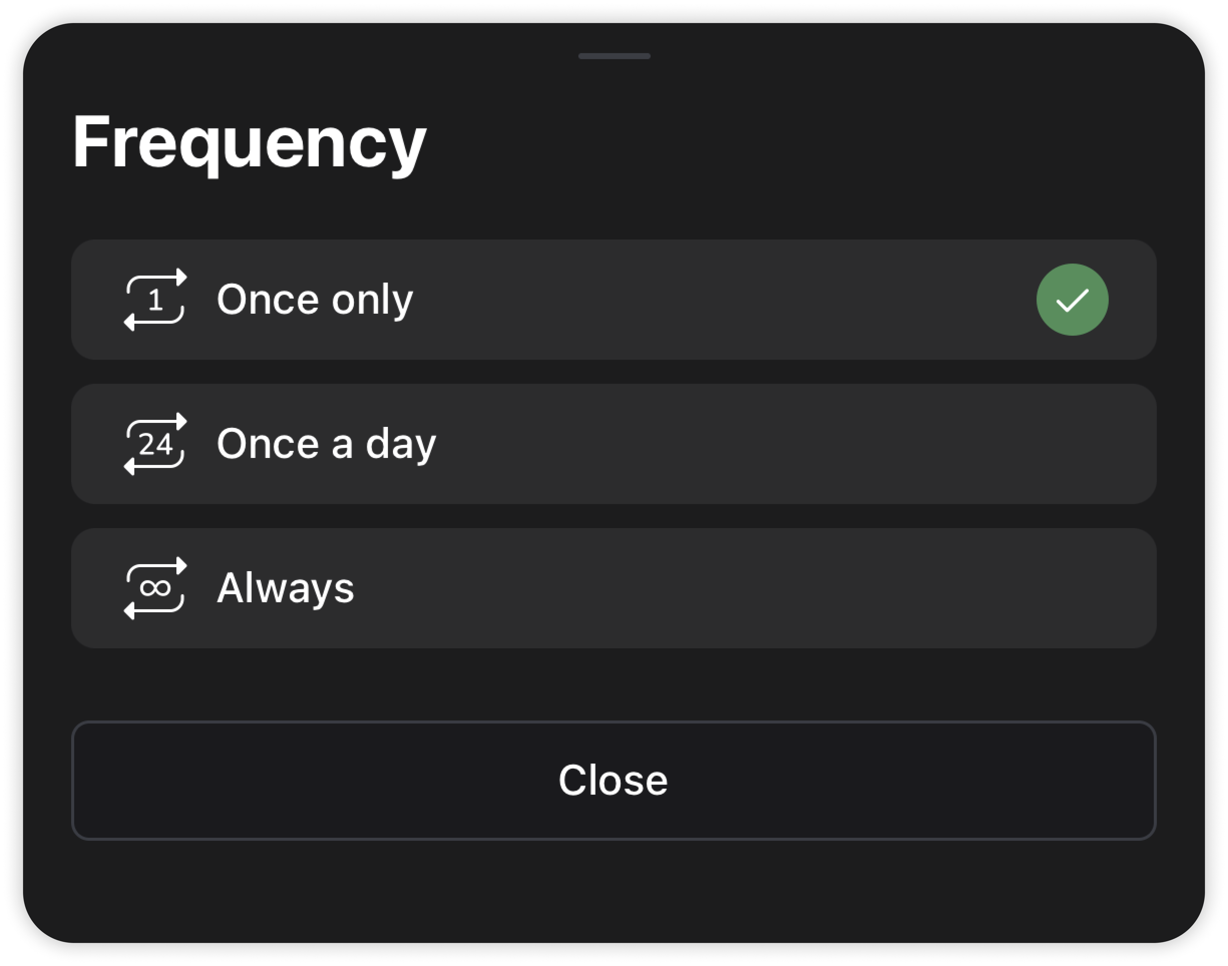This screenshot has height=966, width=1228.
Task: Tap the green checkmark circle icon
Action: pos(1072,300)
